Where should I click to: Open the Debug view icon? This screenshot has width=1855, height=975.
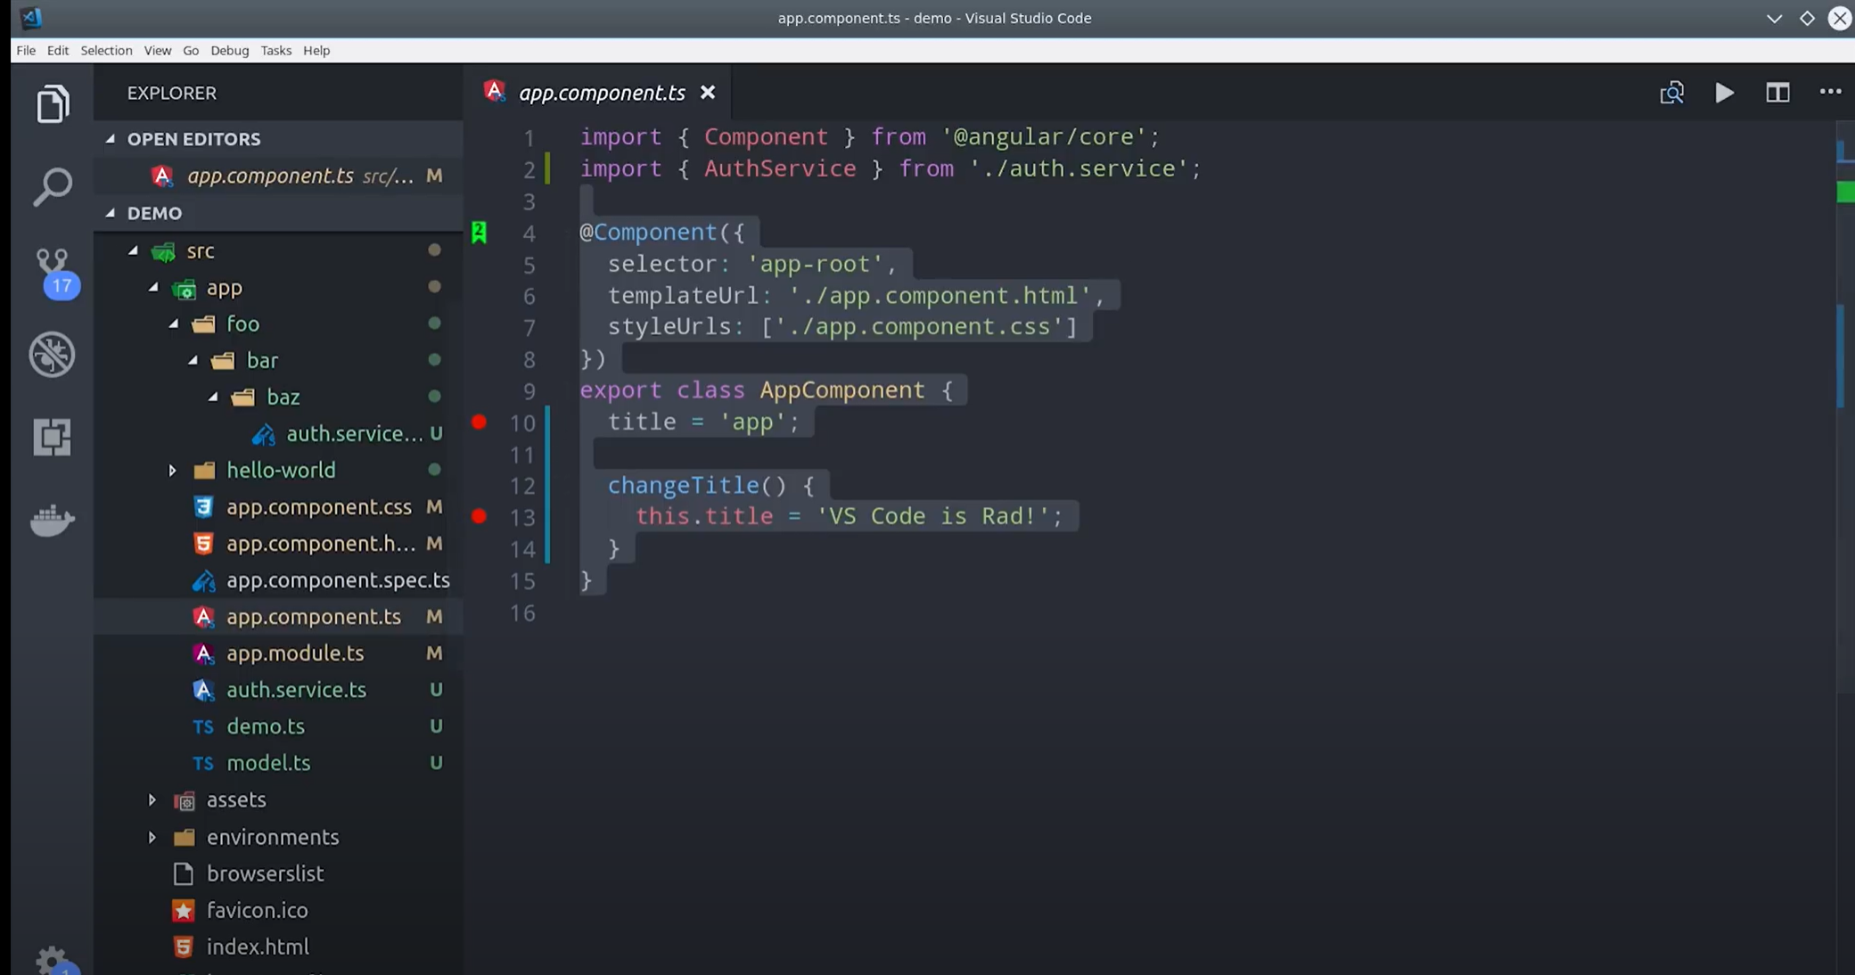53,354
